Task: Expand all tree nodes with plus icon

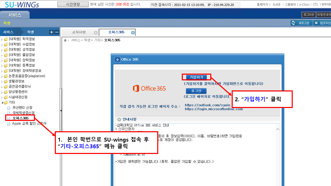Action: tap(51, 32)
